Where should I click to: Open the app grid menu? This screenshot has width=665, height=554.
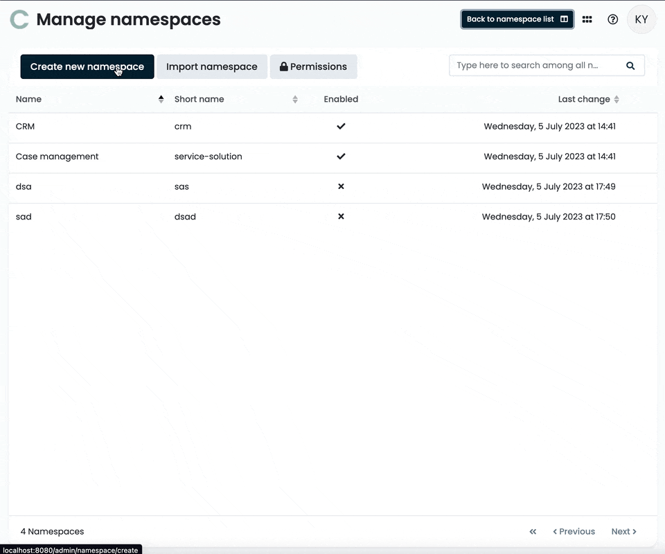[587, 19]
